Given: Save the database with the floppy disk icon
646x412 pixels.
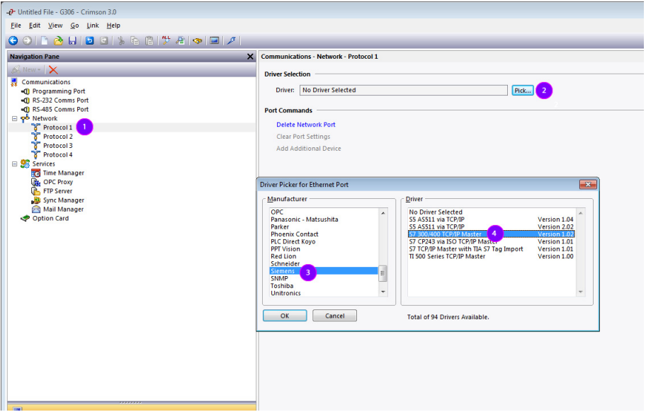Looking at the screenshot, I should pyautogui.click(x=72, y=40).
